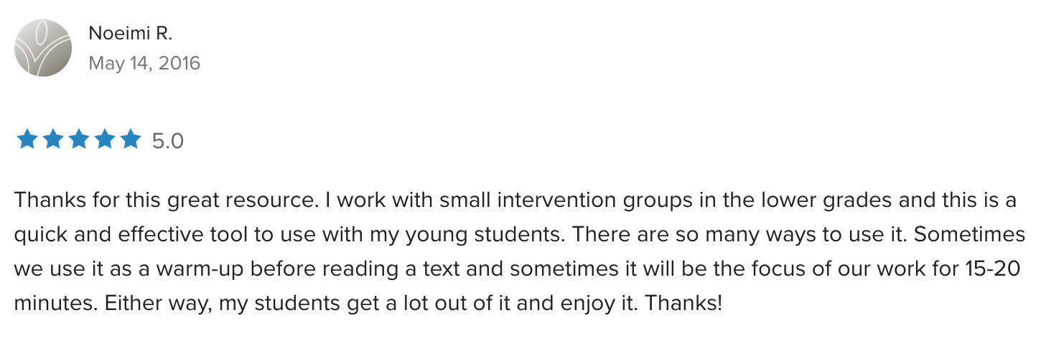Select the fourth rating star
Image resolution: width=1041 pixels, height=343 pixels.
click(104, 140)
